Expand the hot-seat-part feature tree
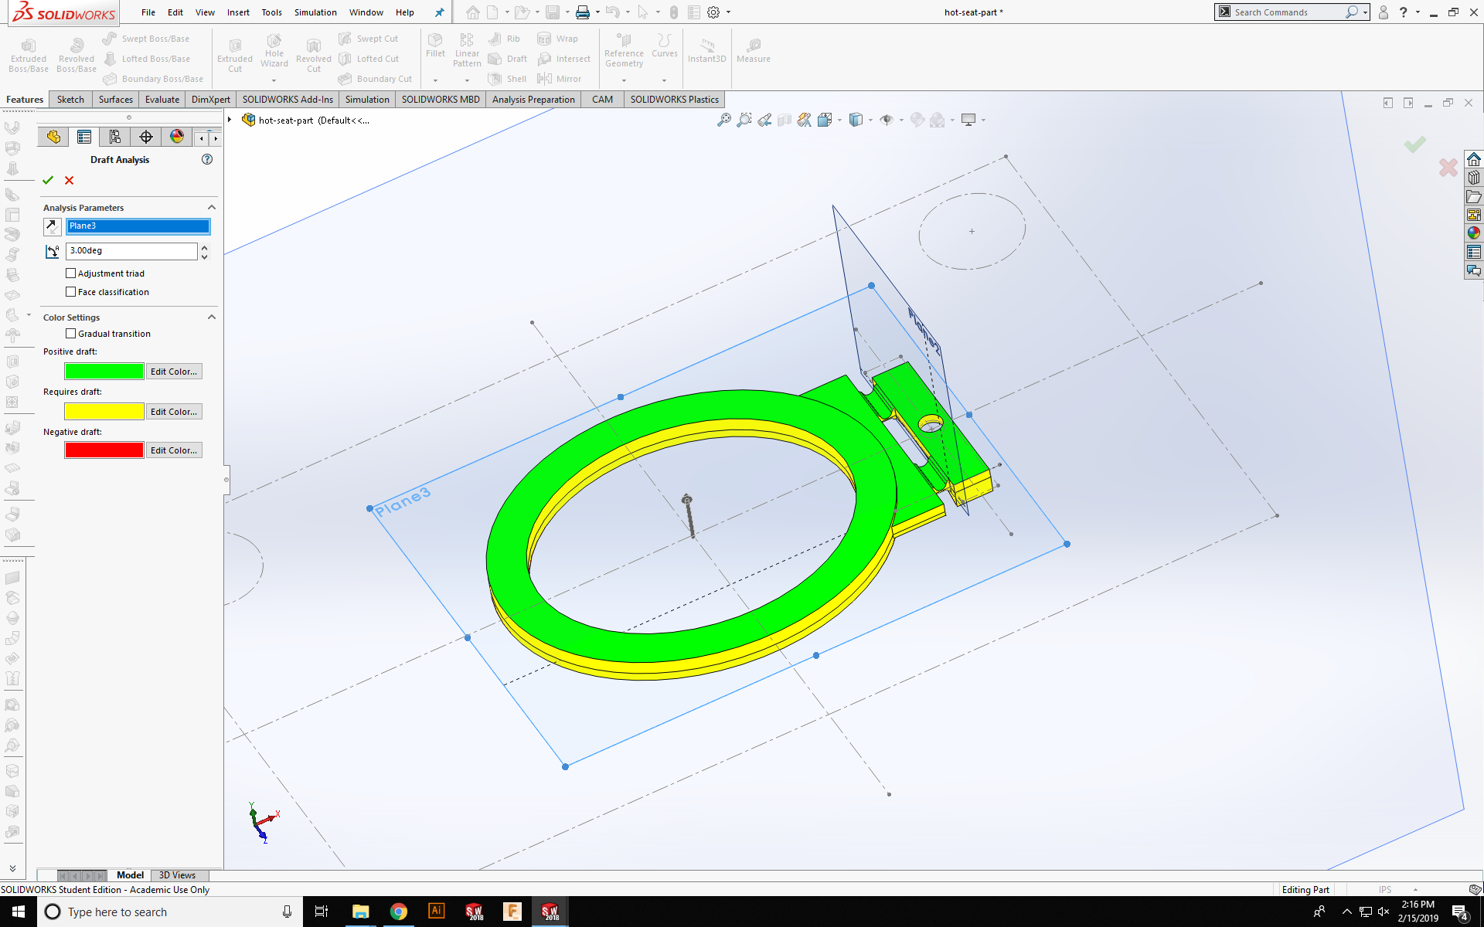Image resolution: width=1484 pixels, height=927 pixels. coord(230,120)
